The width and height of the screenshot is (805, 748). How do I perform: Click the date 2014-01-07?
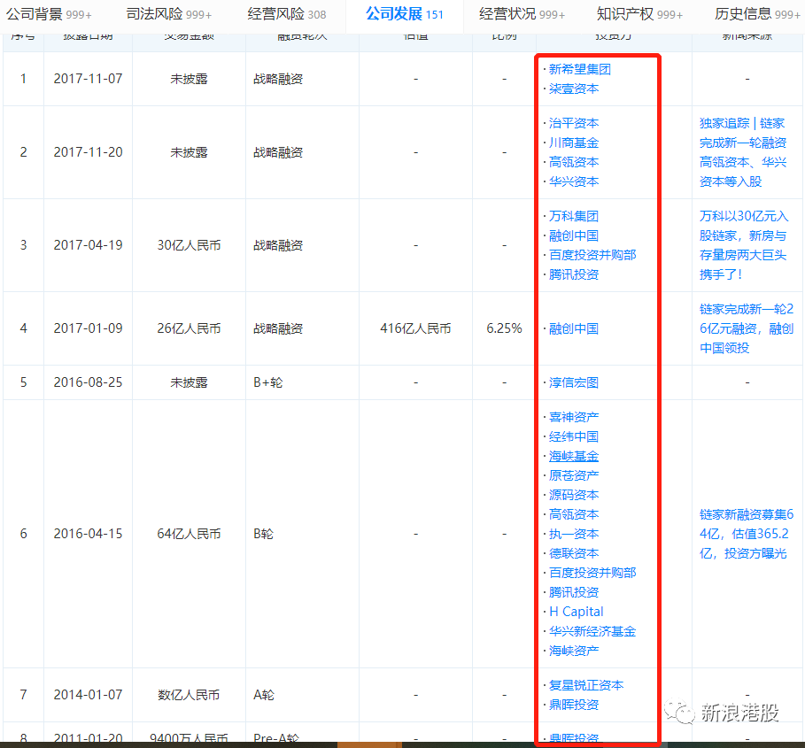tap(88, 695)
